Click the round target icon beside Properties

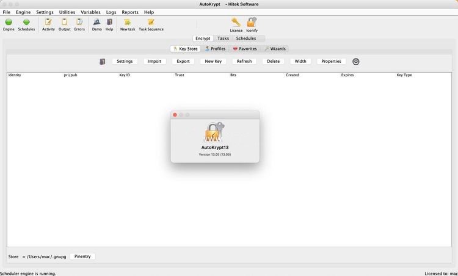[x=356, y=62]
